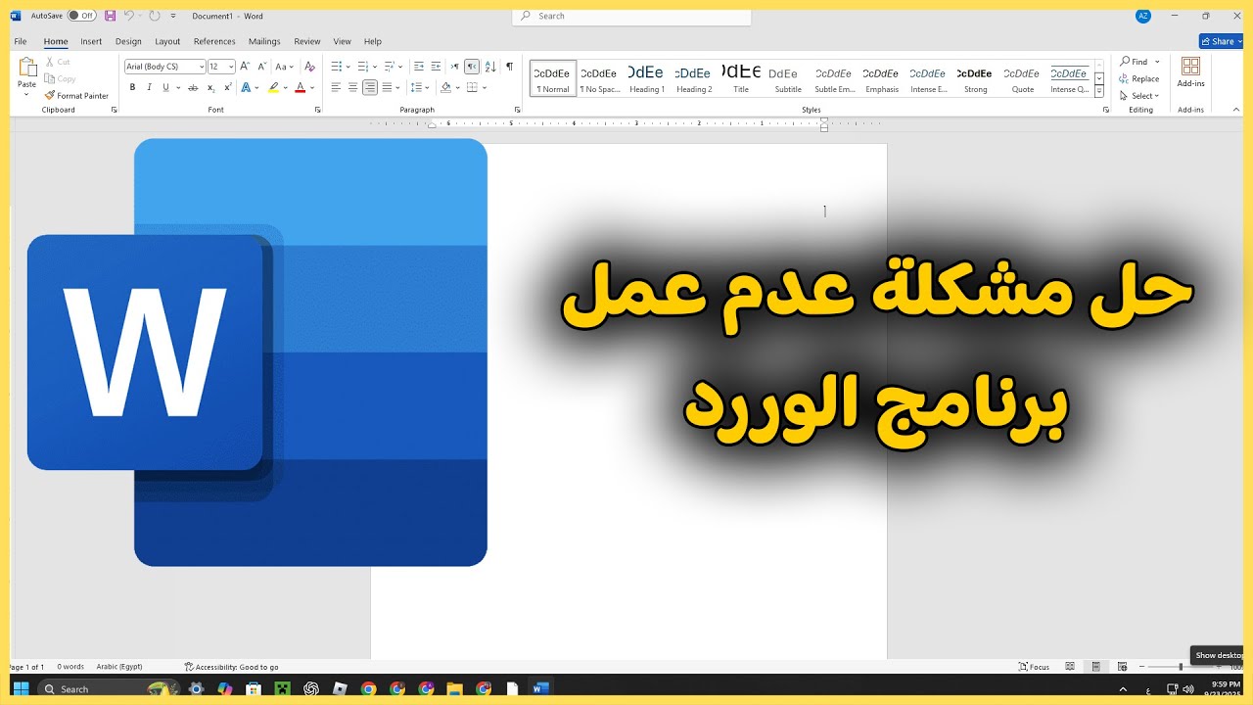Apply subscript formatting
Viewport: 1253px width, 705px height.
pos(210,87)
